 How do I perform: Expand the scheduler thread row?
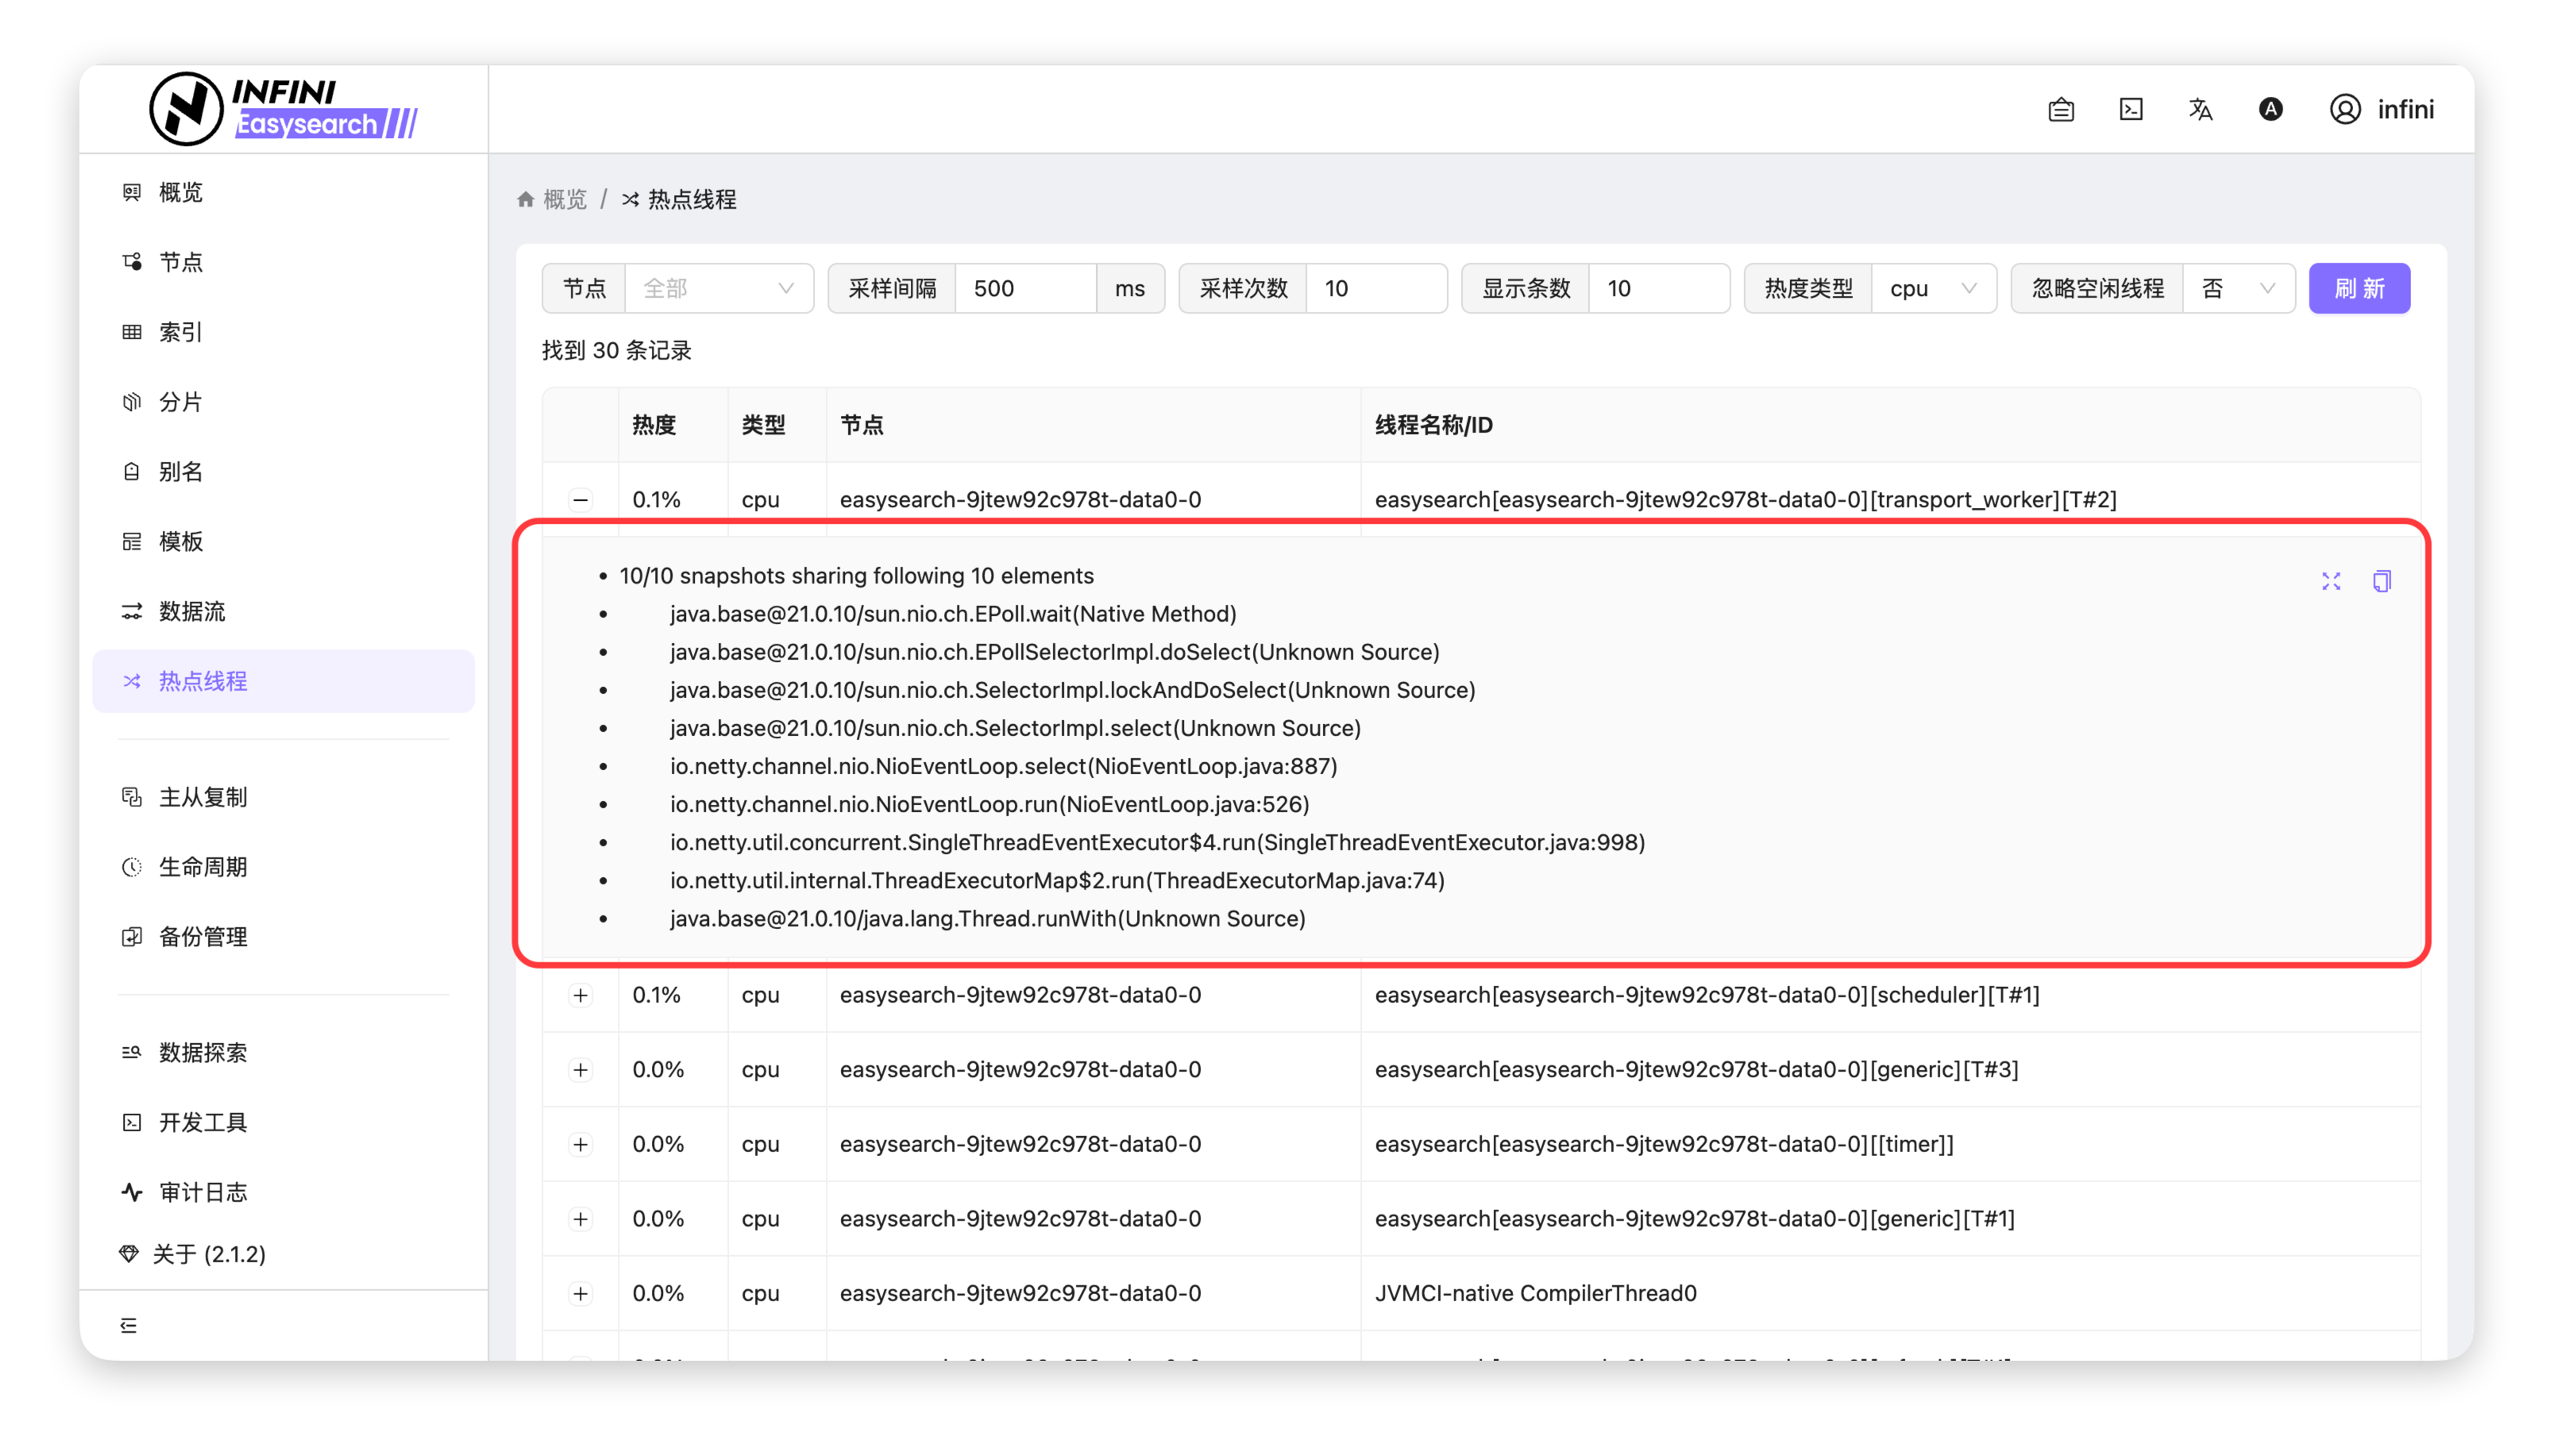tap(580, 995)
